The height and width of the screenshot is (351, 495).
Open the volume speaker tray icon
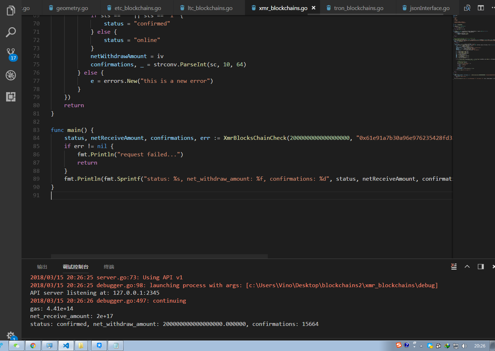(464, 346)
